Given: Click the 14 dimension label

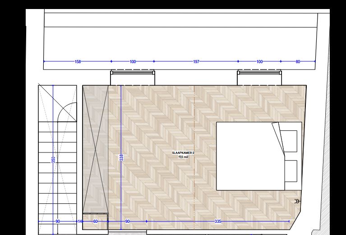Looking at the screenshot, I should coord(80,221).
